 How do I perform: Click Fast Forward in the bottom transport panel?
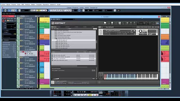tap(80, 95)
